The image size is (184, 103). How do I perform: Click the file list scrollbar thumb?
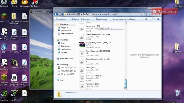pos(126,83)
